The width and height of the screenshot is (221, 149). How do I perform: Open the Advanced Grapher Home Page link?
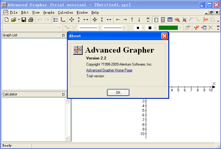109,70
